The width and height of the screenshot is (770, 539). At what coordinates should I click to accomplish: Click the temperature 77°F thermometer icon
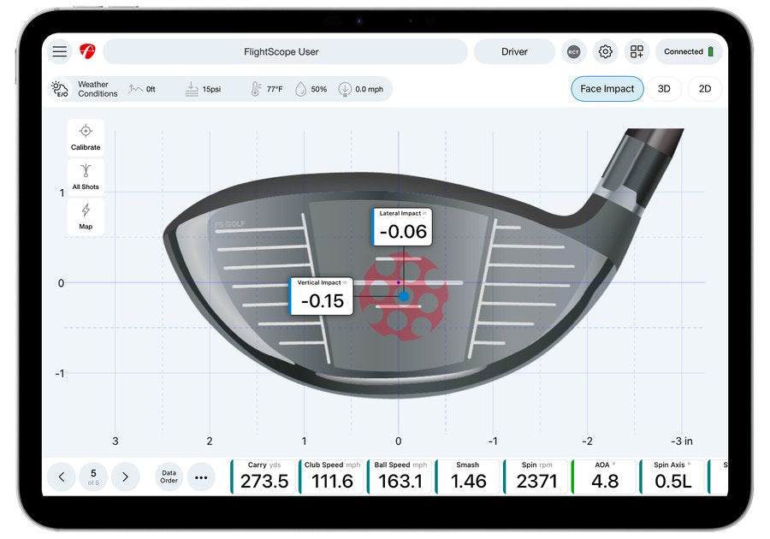[256, 89]
